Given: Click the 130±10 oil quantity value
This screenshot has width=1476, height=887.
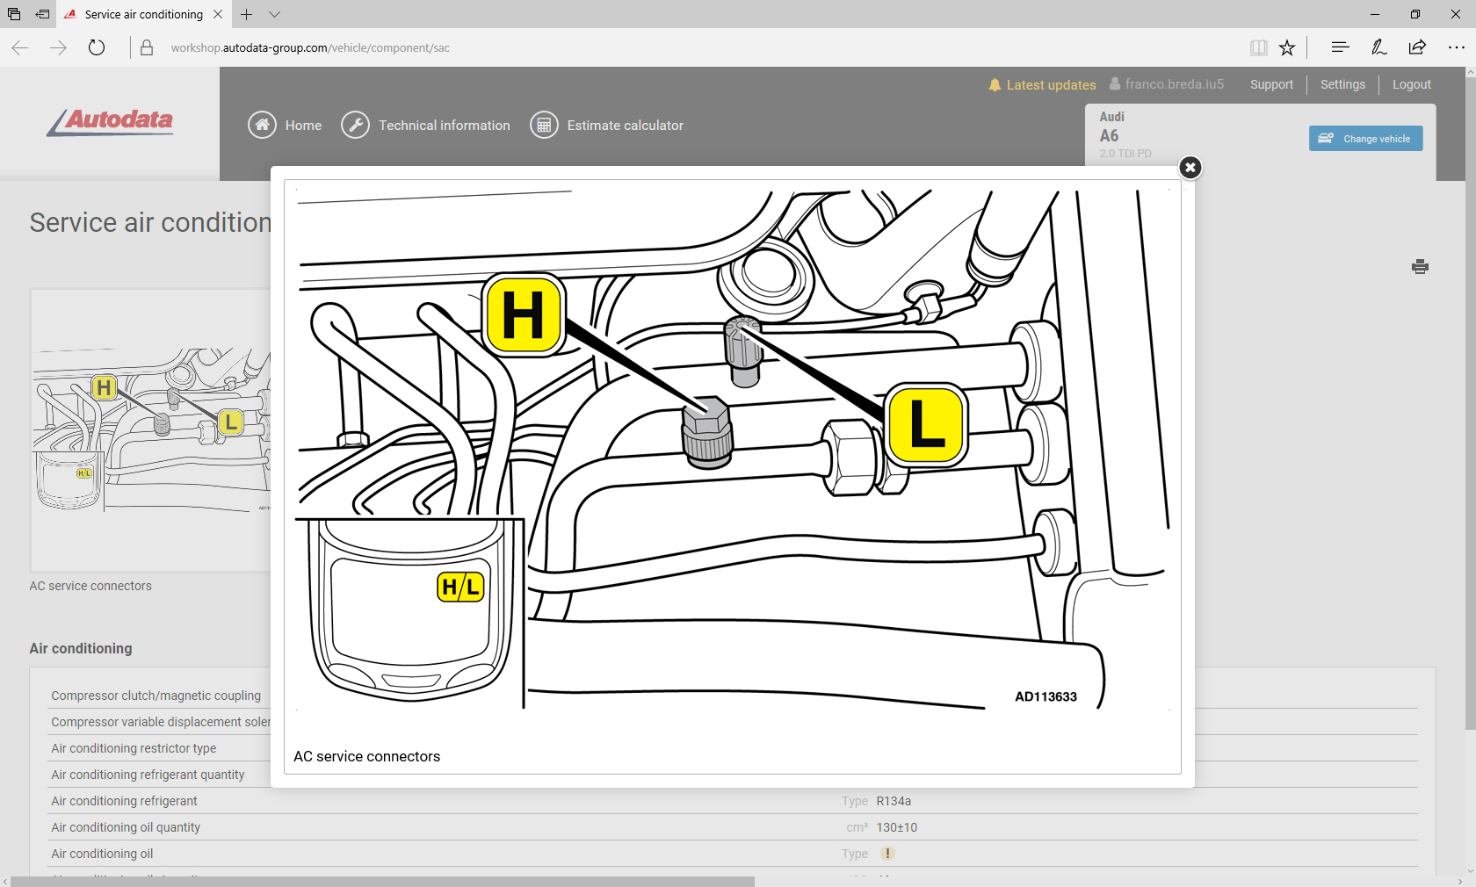Looking at the screenshot, I should pos(897,827).
